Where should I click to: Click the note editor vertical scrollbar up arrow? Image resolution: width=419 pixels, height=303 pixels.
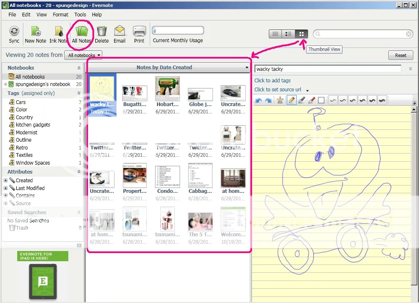414,109
